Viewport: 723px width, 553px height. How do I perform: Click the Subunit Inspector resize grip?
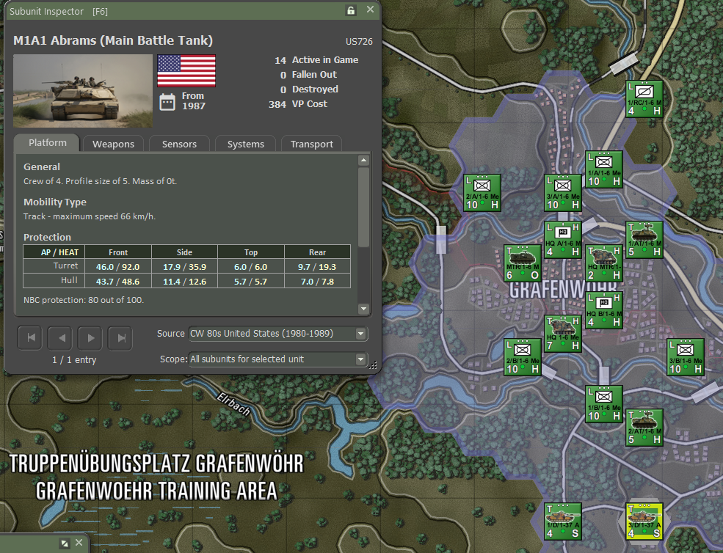(x=373, y=365)
